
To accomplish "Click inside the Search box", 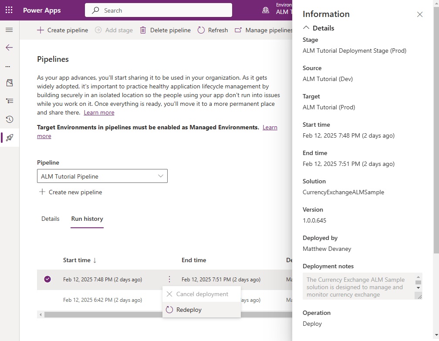I will [159, 10].
